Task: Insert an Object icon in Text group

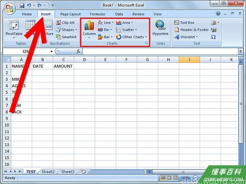Action: point(214,30)
